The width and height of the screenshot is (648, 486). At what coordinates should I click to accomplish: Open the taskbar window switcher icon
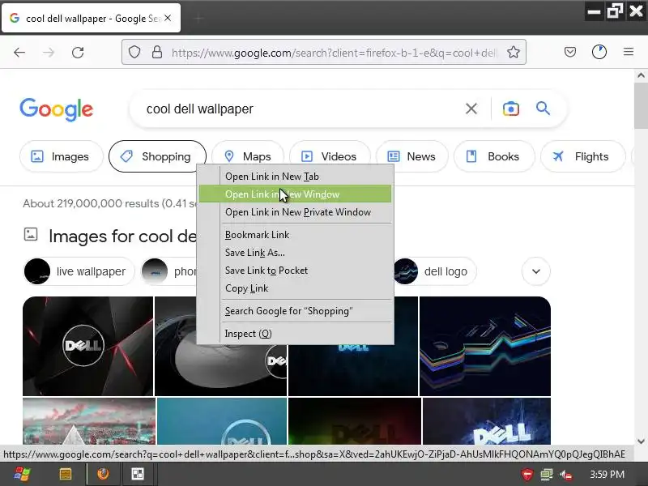(x=138, y=474)
